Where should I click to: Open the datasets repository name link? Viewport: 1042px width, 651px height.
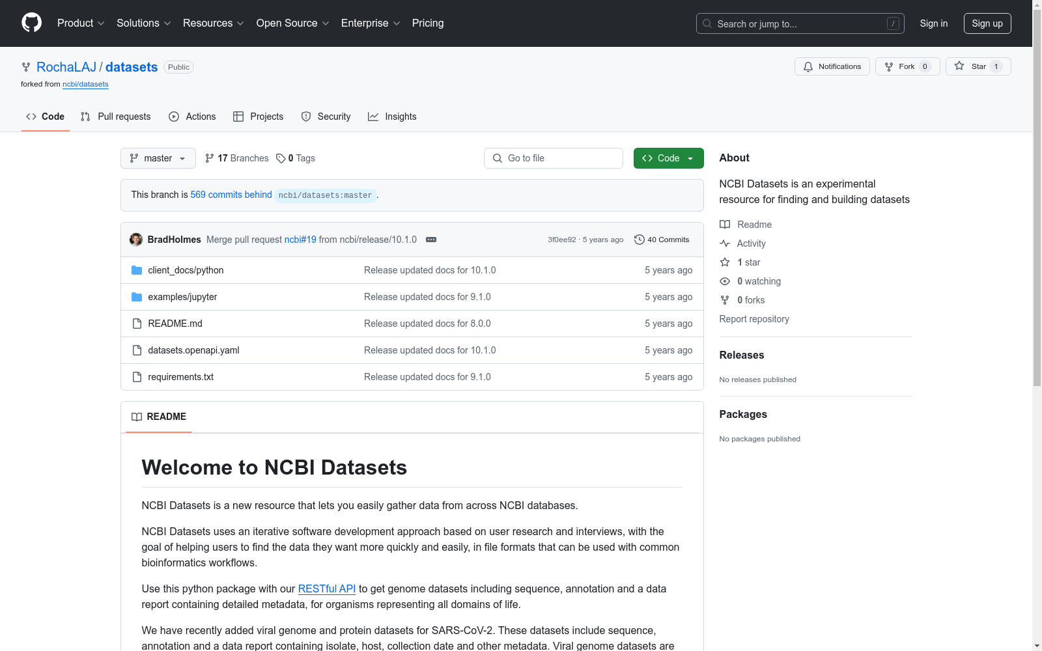[132, 67]
